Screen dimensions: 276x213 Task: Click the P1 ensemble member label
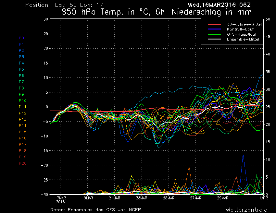(x=21, y=44)
